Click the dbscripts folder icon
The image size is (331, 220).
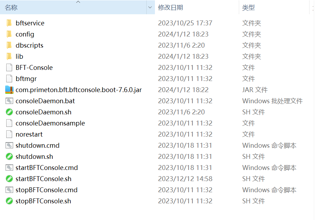pos(9,45)
